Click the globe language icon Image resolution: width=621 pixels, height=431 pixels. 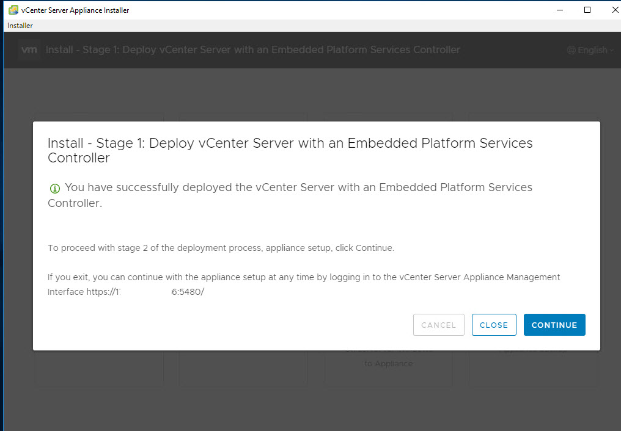(571, 50)
